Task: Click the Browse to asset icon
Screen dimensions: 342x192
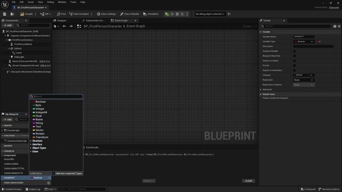Action: (x=12, y=14)
